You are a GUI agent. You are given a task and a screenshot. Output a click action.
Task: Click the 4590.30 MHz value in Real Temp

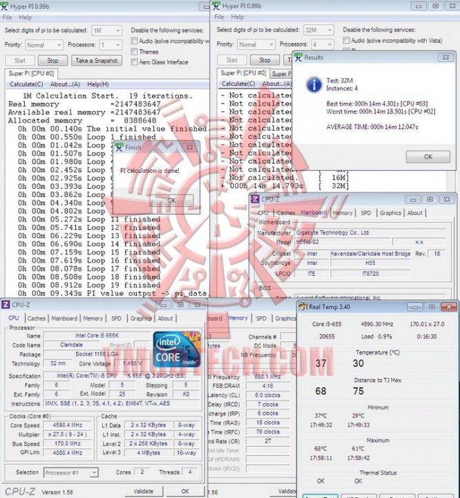pyautogui.click(x=377, y=324)
